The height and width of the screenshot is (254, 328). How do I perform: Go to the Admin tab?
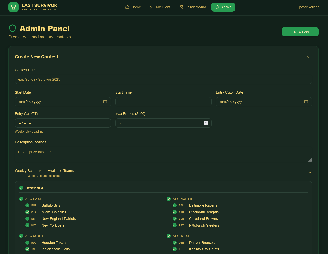click(223, 7)
